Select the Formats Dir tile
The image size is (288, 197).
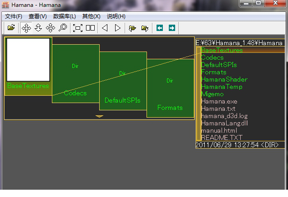coord(171,88)
